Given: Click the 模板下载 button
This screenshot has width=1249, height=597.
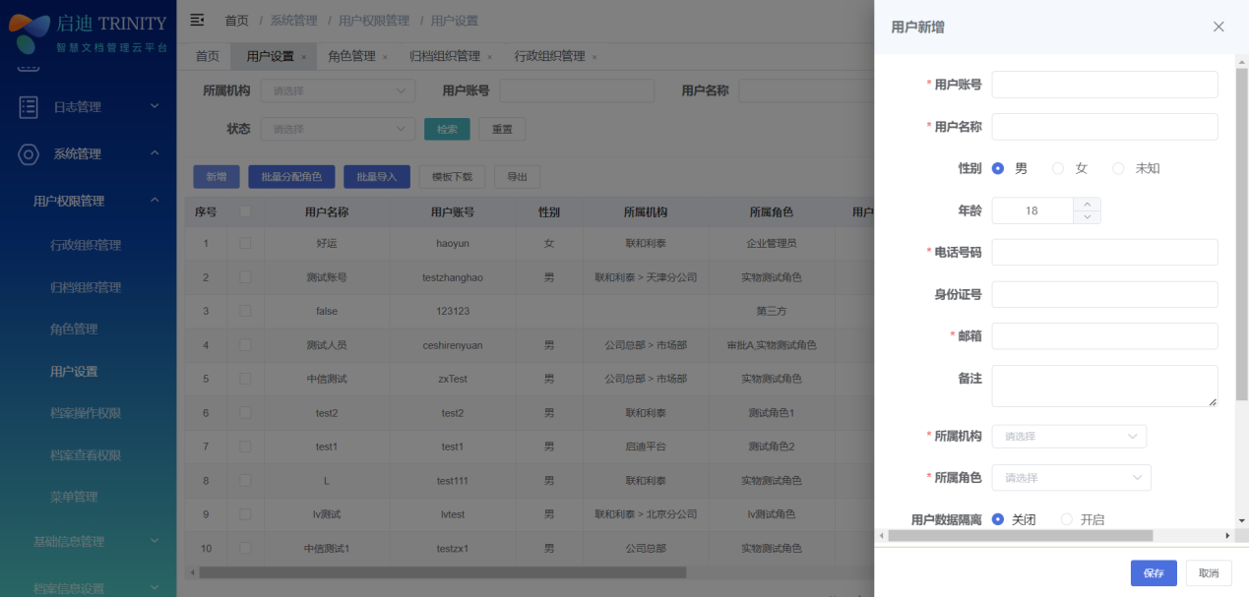Looking at the screenshot, I should pos(453,177).
